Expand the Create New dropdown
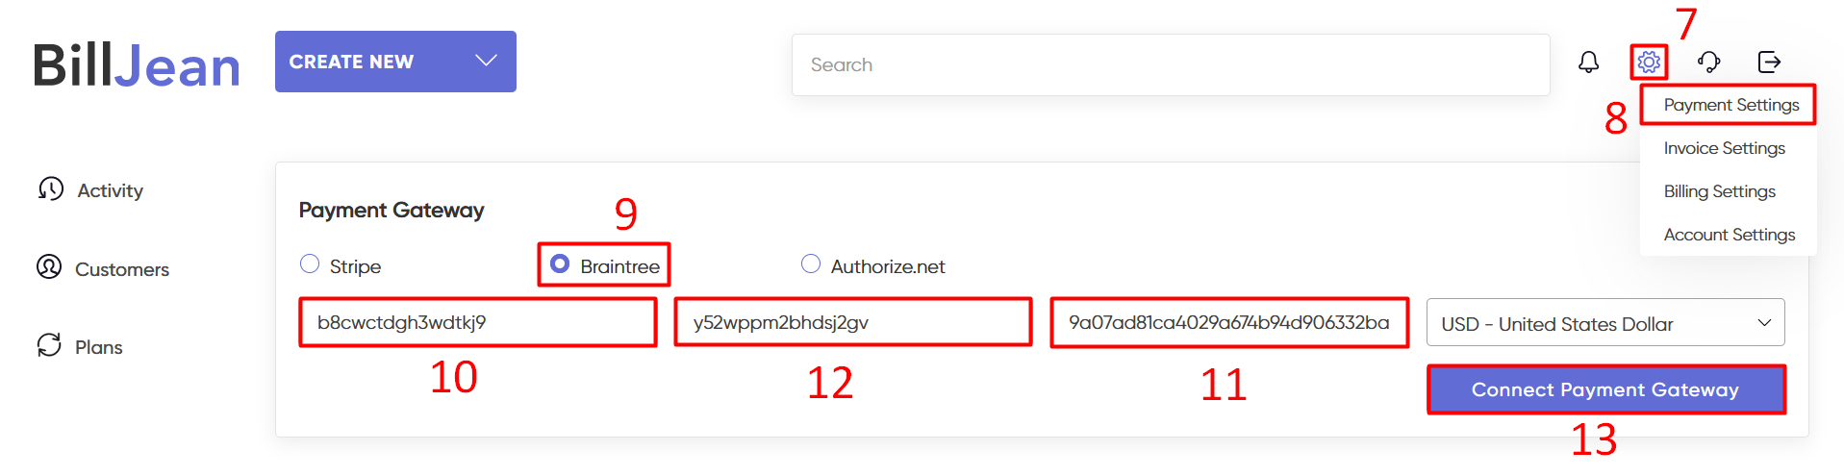Screen dimensions: 1844x476 395,62
